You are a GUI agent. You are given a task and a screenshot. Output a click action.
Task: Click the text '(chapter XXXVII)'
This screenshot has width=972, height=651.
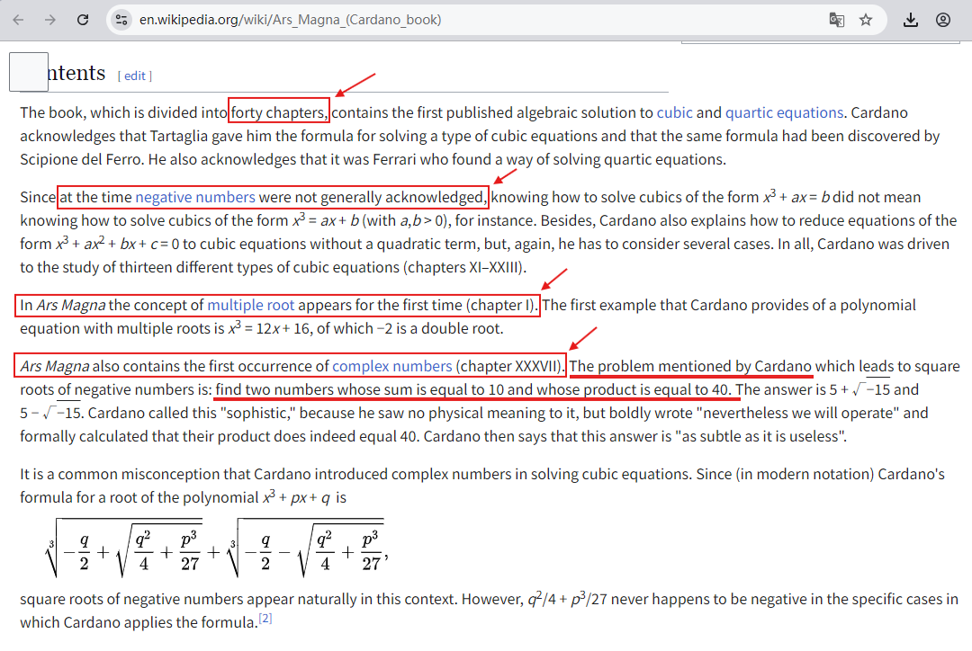pyautogui.click(x=509, y=366)
